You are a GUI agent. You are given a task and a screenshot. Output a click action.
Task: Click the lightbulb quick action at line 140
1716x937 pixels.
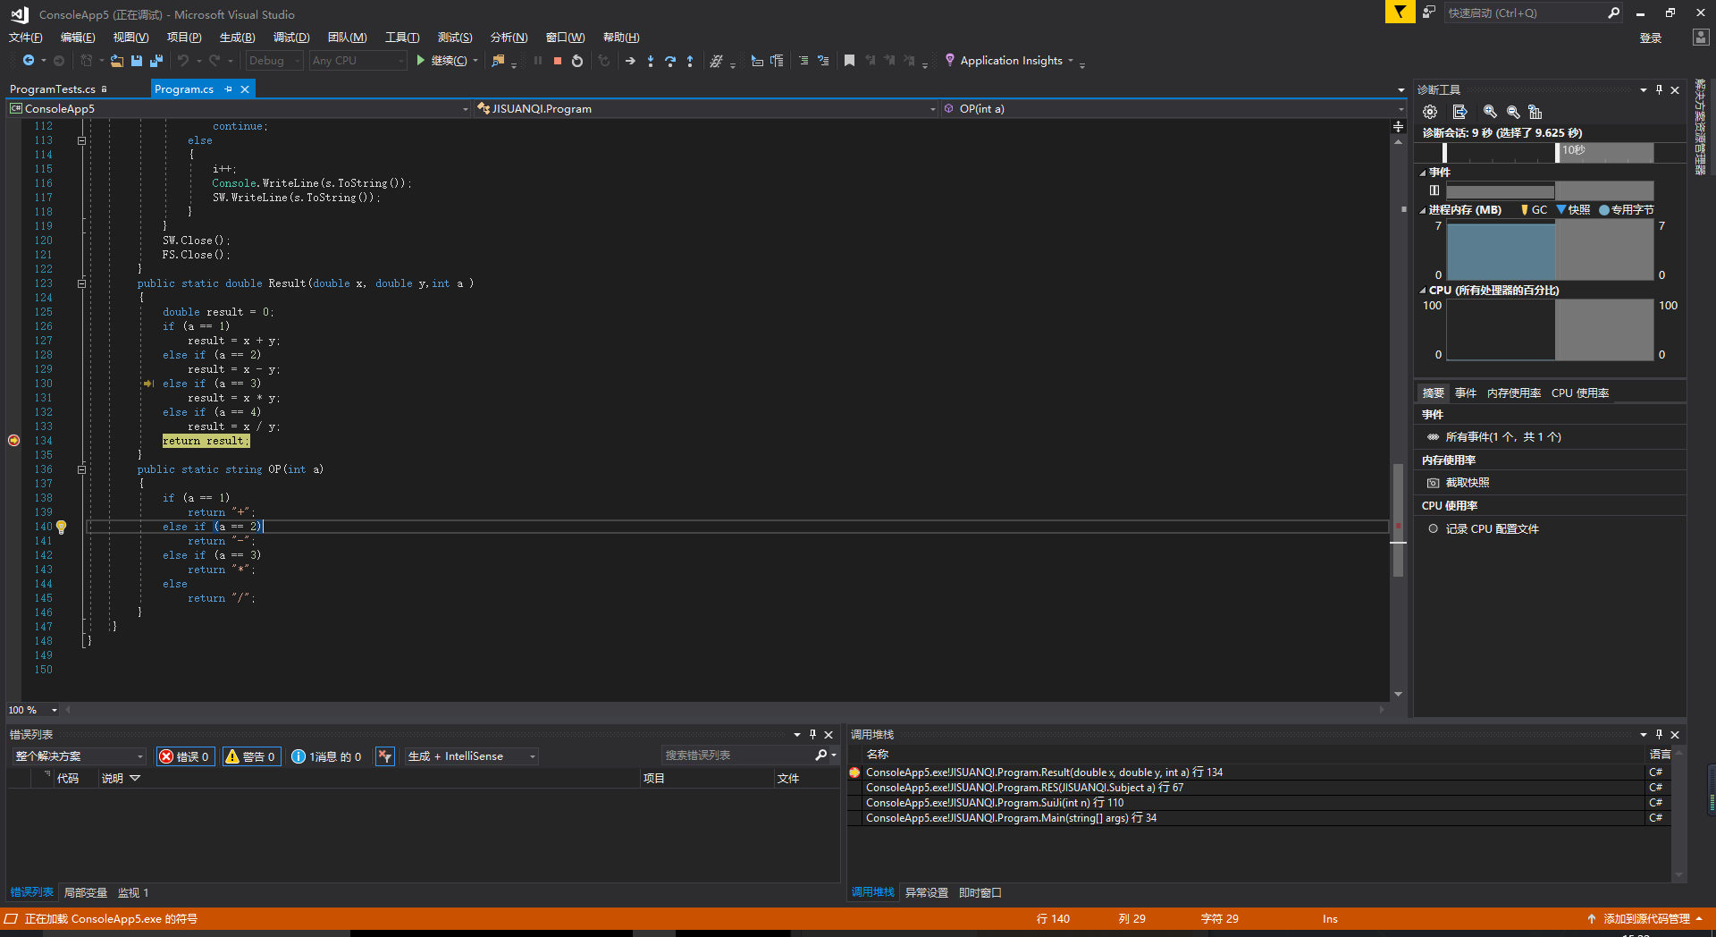pyautogui.click(x=61, y=528)
